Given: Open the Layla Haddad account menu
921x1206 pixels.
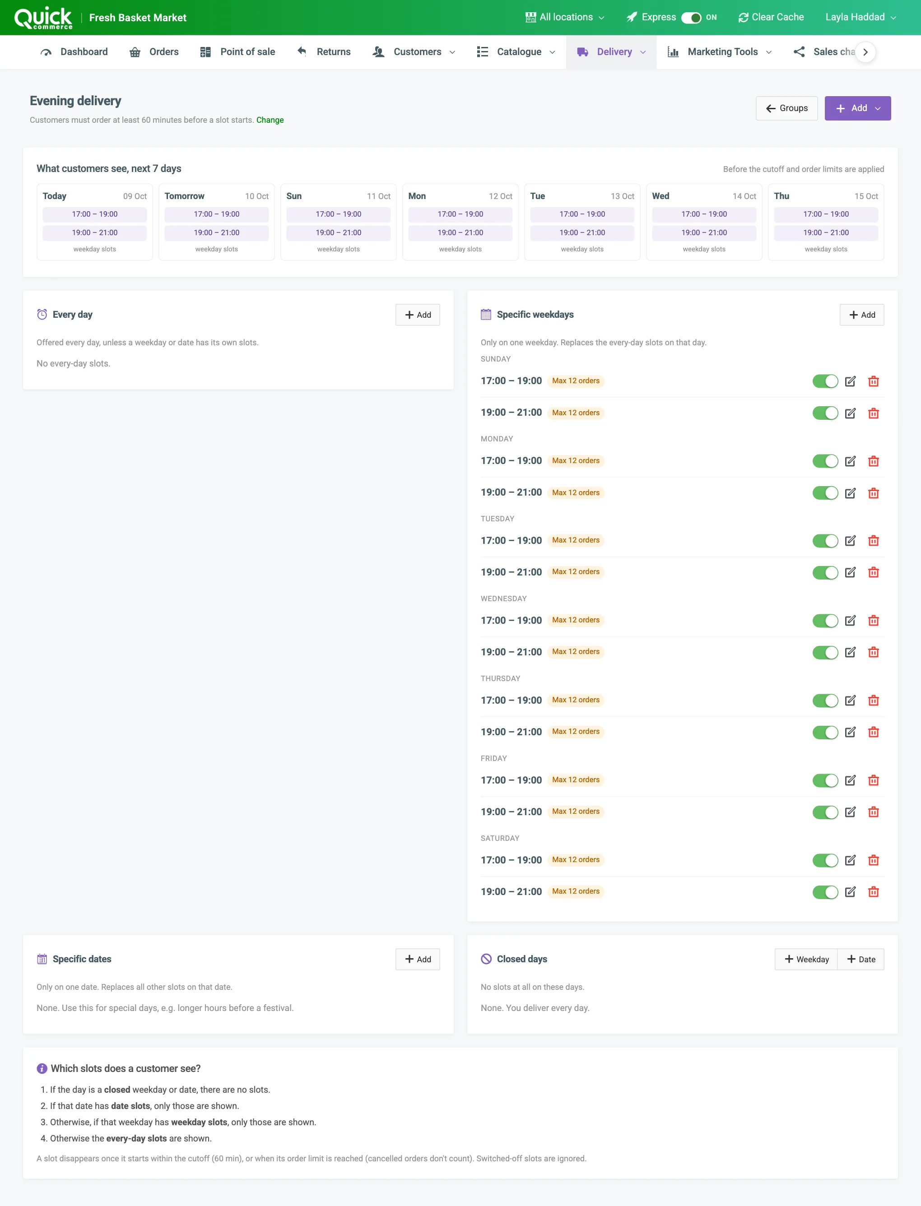Looking at the screenshot, I should pyautogui.click(x=861, y=18).
